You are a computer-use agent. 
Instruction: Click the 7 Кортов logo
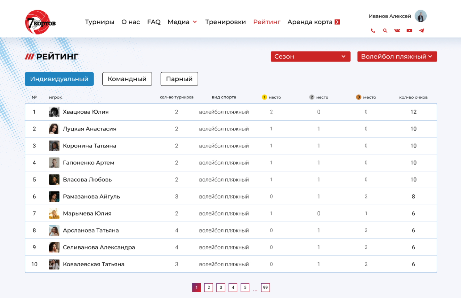(40, 22)
